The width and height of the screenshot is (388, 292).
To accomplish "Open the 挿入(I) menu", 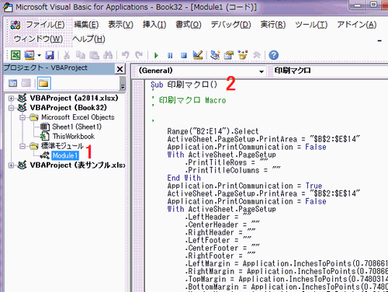I will pos(154,25).
